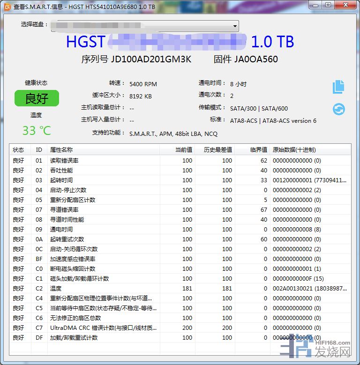Click the app icon in title bar

(x=7, y=7)
